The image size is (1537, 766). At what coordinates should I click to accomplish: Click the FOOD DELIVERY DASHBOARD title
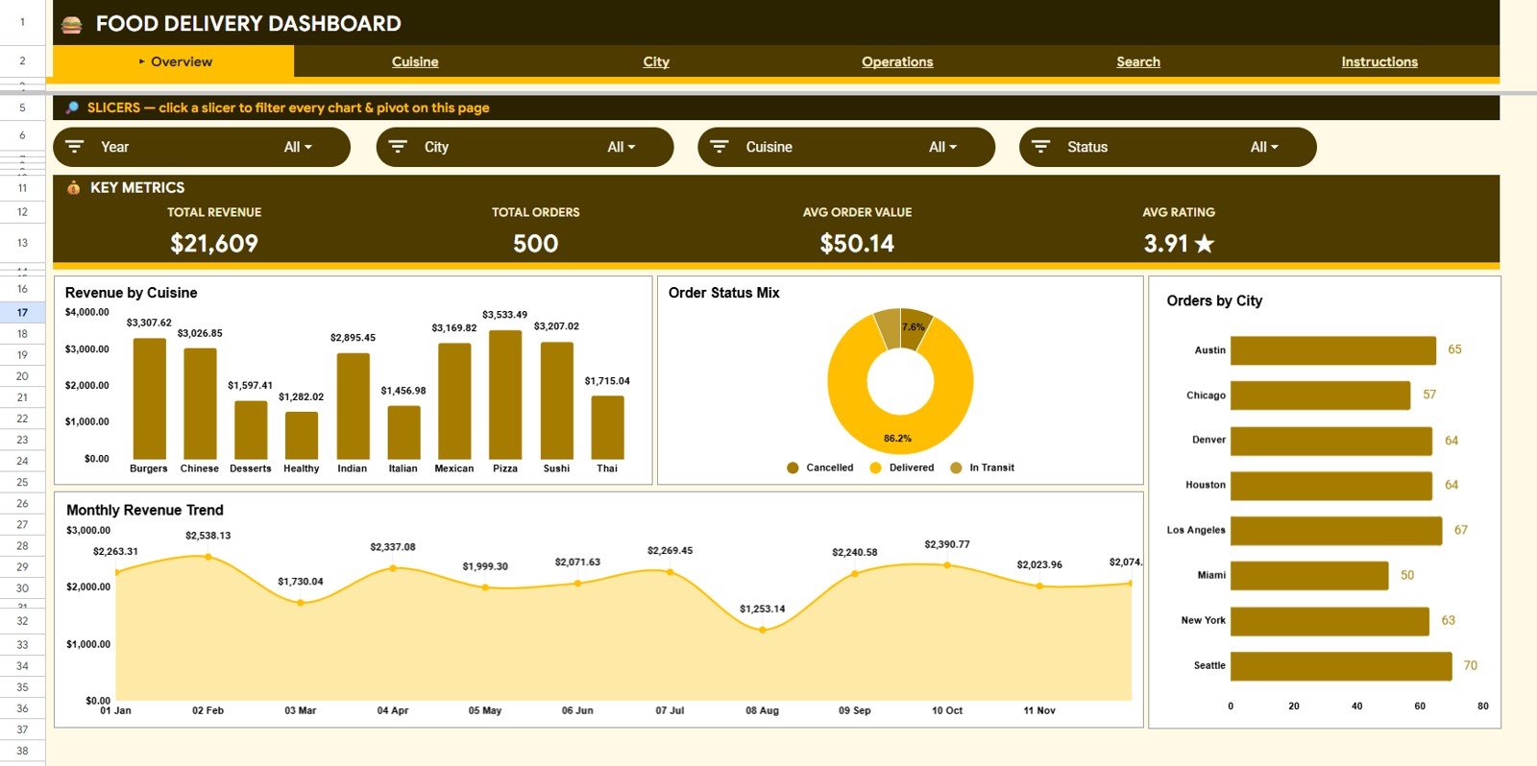[249, 24]
